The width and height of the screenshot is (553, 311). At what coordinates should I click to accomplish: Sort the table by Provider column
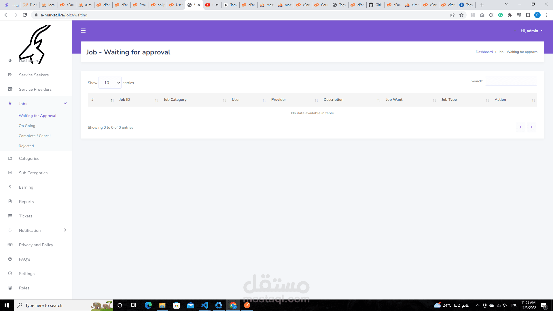click(279, 100)
